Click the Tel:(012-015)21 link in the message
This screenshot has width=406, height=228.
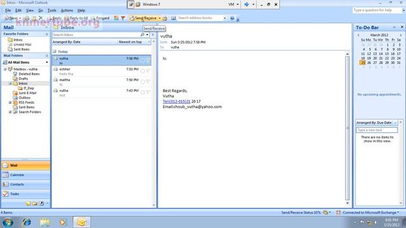[176, 101]
